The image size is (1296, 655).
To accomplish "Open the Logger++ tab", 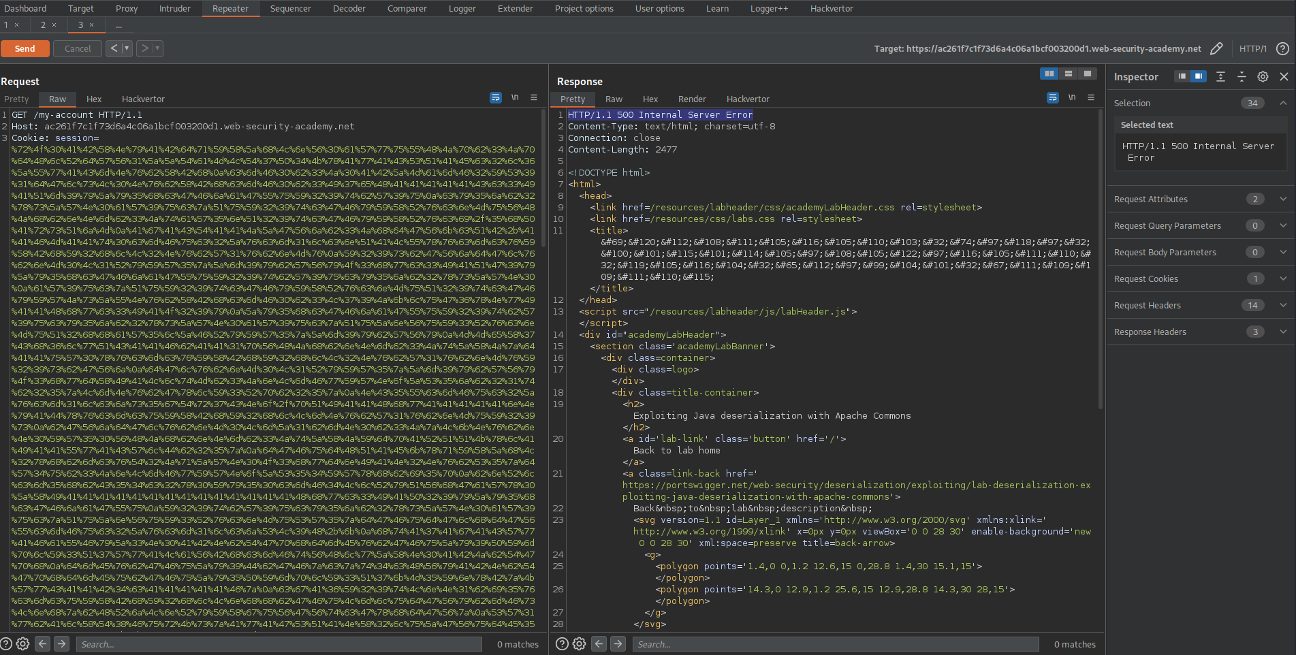I will (769, 8).
